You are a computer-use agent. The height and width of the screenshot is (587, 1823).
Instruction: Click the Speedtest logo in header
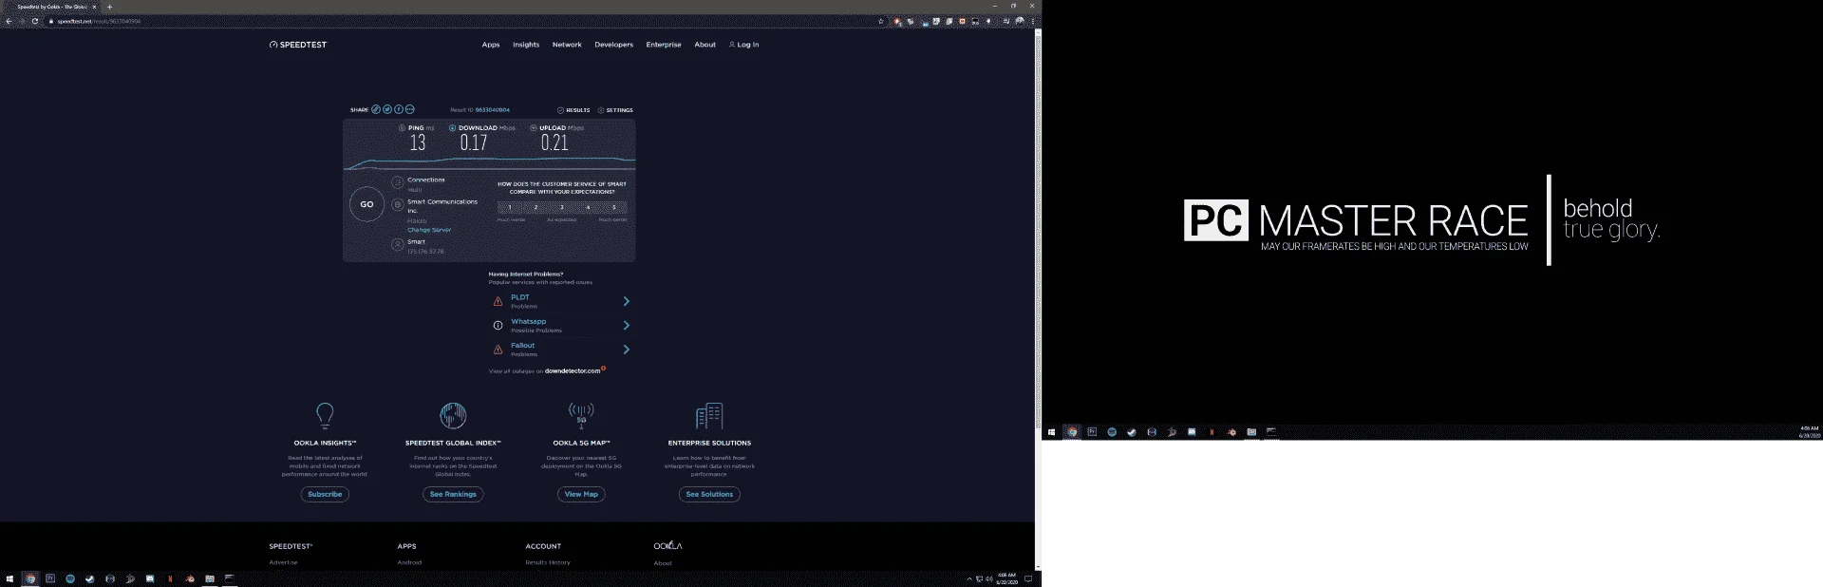pyautogui.click(x=298, y=45)
